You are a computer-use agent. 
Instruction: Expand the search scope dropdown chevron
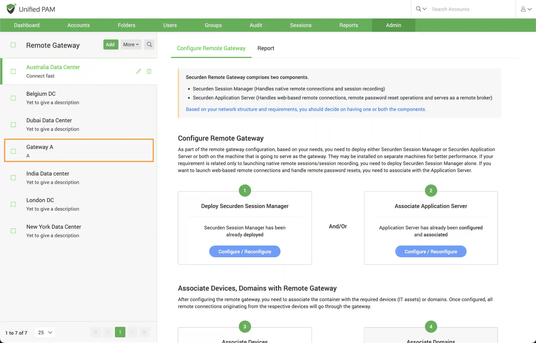click(x=424, y=9)
